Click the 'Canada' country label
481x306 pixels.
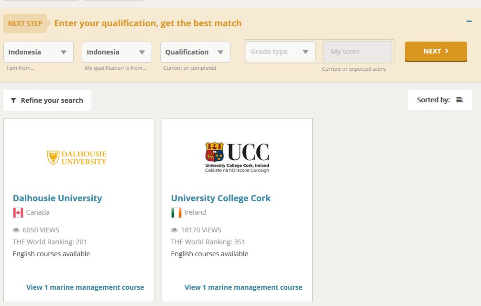pyautogui.click(x=38, y=212)
